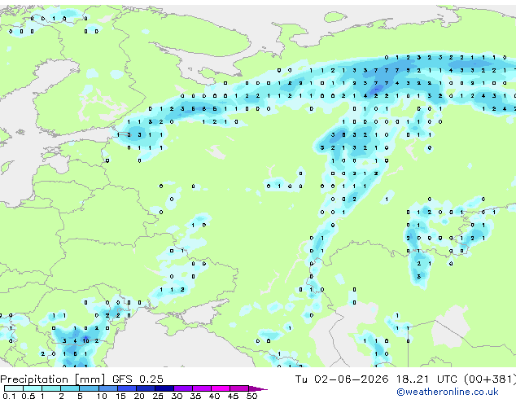Viewport: 516px width, 399px height.
Task: Click the legend label '0.1'
Action: (x=9, y=396)
